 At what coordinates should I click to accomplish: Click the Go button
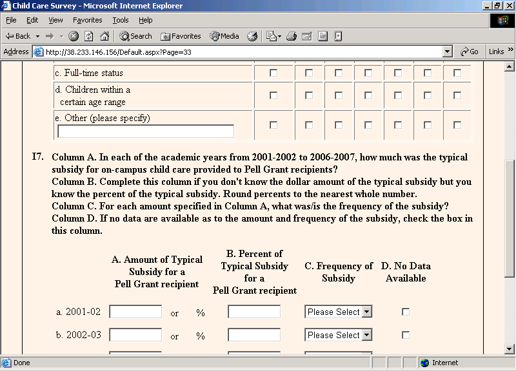[x=470, y=52]
